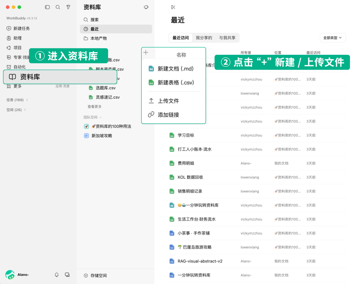Screen dimensions: 359x284
Task: Click the filter funnel icon
Action: [68, 7]
